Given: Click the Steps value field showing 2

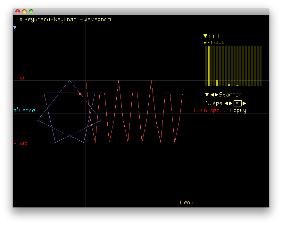Looking at the screenshot, I should 237,103.
